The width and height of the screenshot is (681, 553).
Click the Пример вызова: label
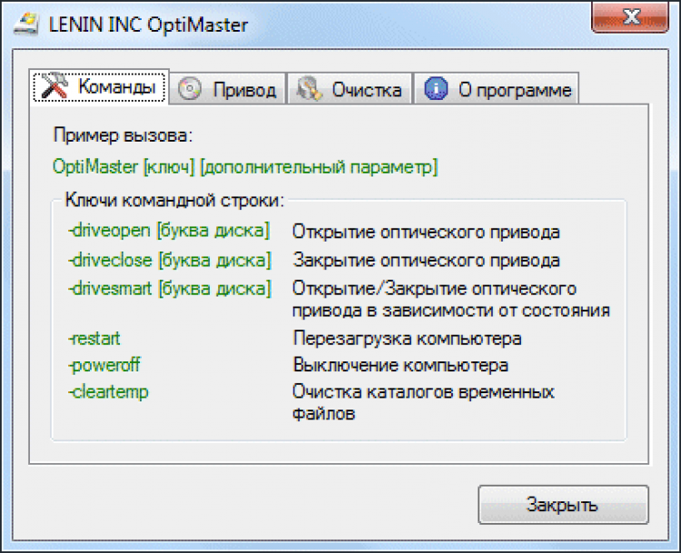tap(123, 135)
